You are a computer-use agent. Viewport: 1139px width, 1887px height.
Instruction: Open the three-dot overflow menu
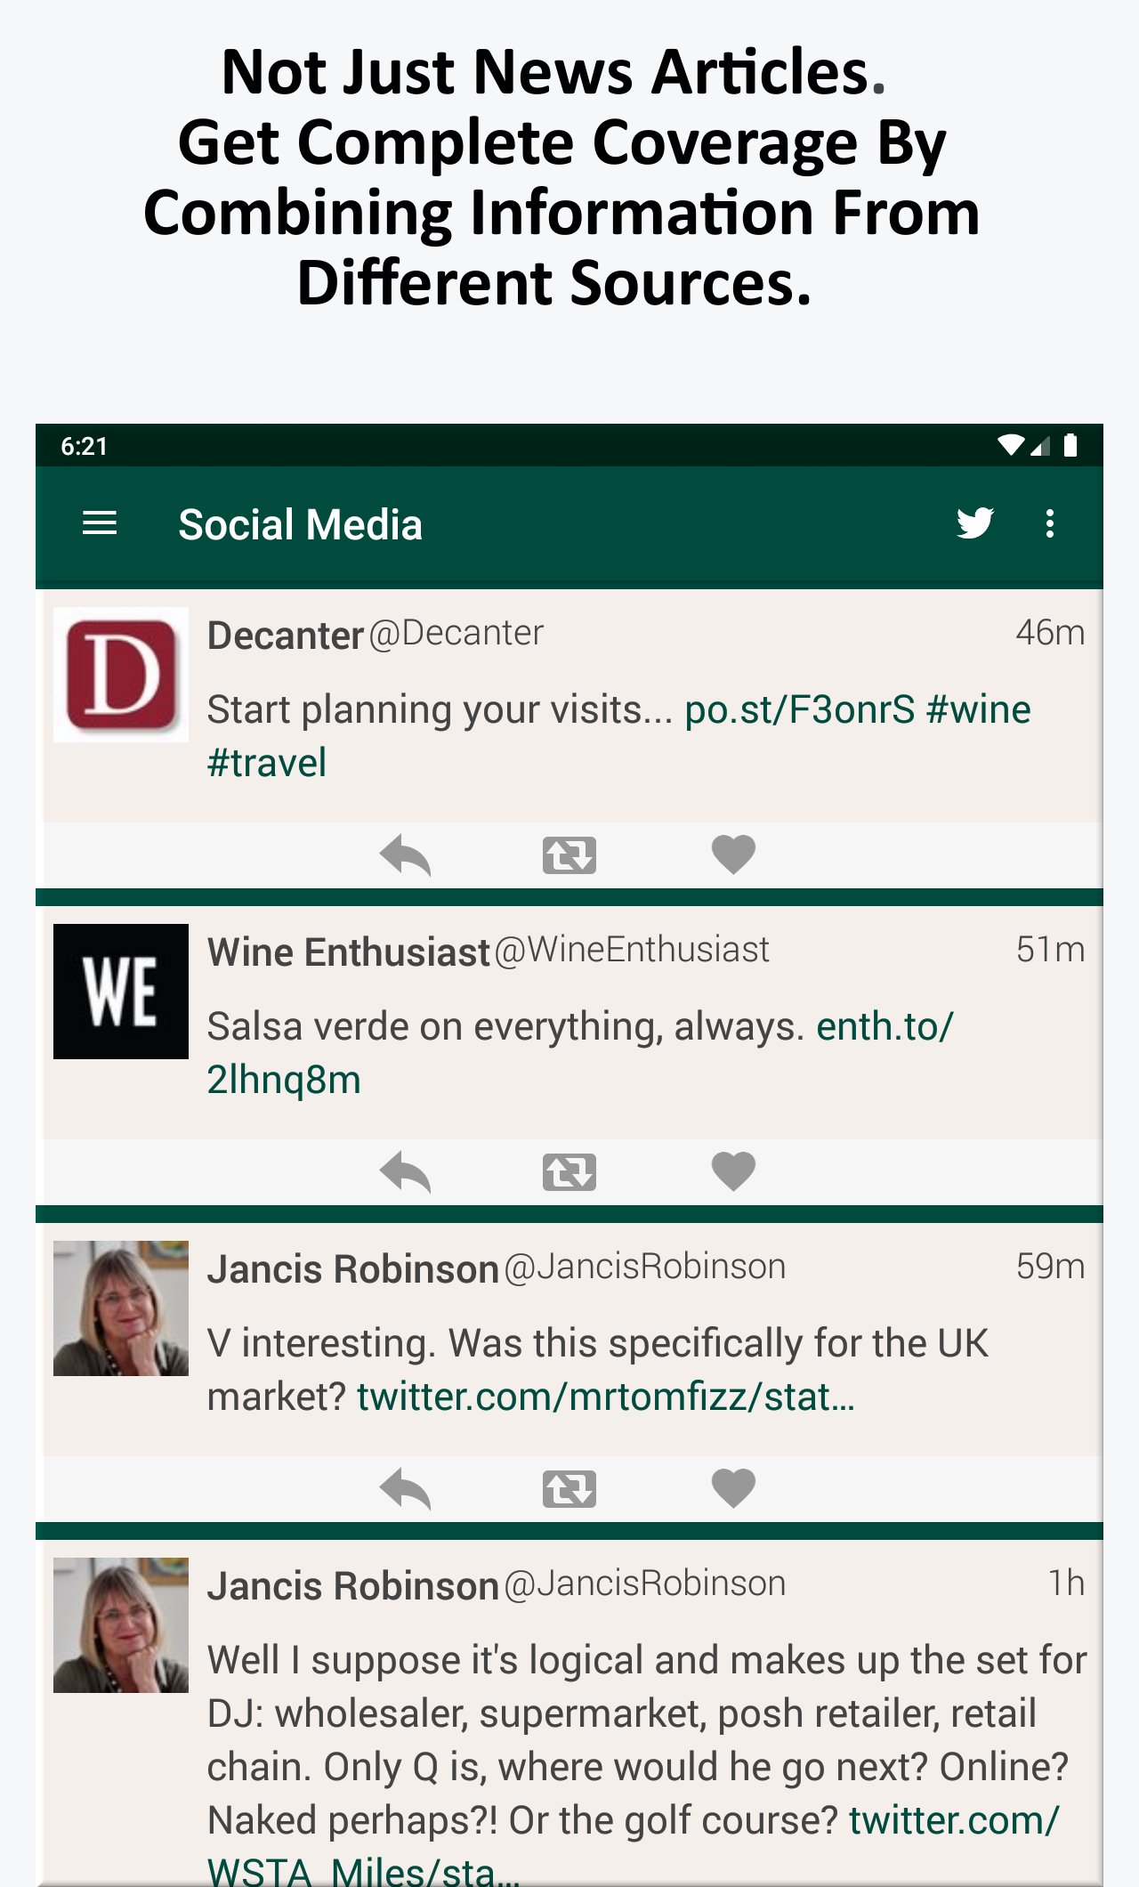click(x=1050, y=523)
